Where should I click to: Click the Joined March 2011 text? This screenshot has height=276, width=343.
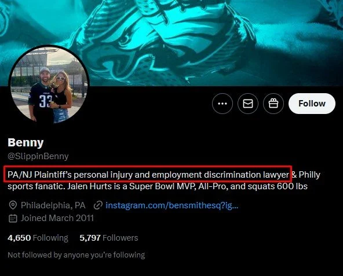point(57,218)
